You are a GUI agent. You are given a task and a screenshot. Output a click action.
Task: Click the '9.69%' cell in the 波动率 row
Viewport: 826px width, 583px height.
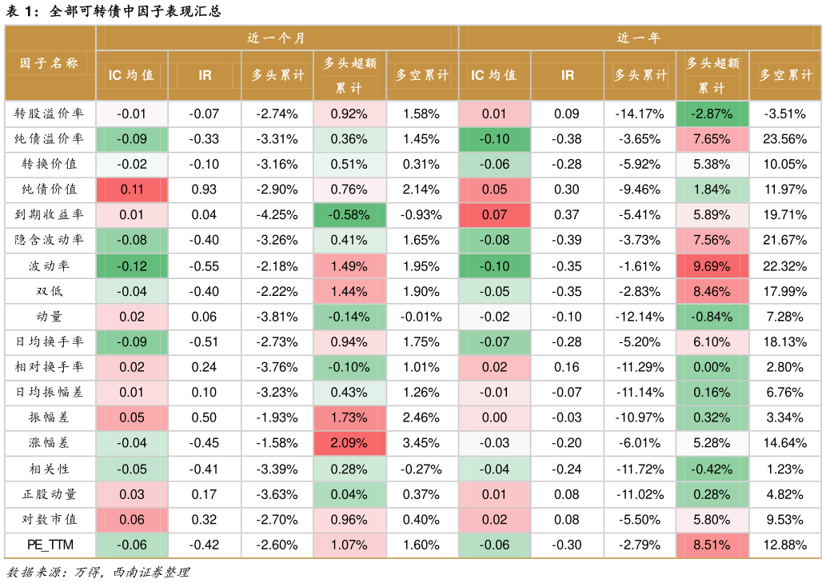(x=712, y=266)
